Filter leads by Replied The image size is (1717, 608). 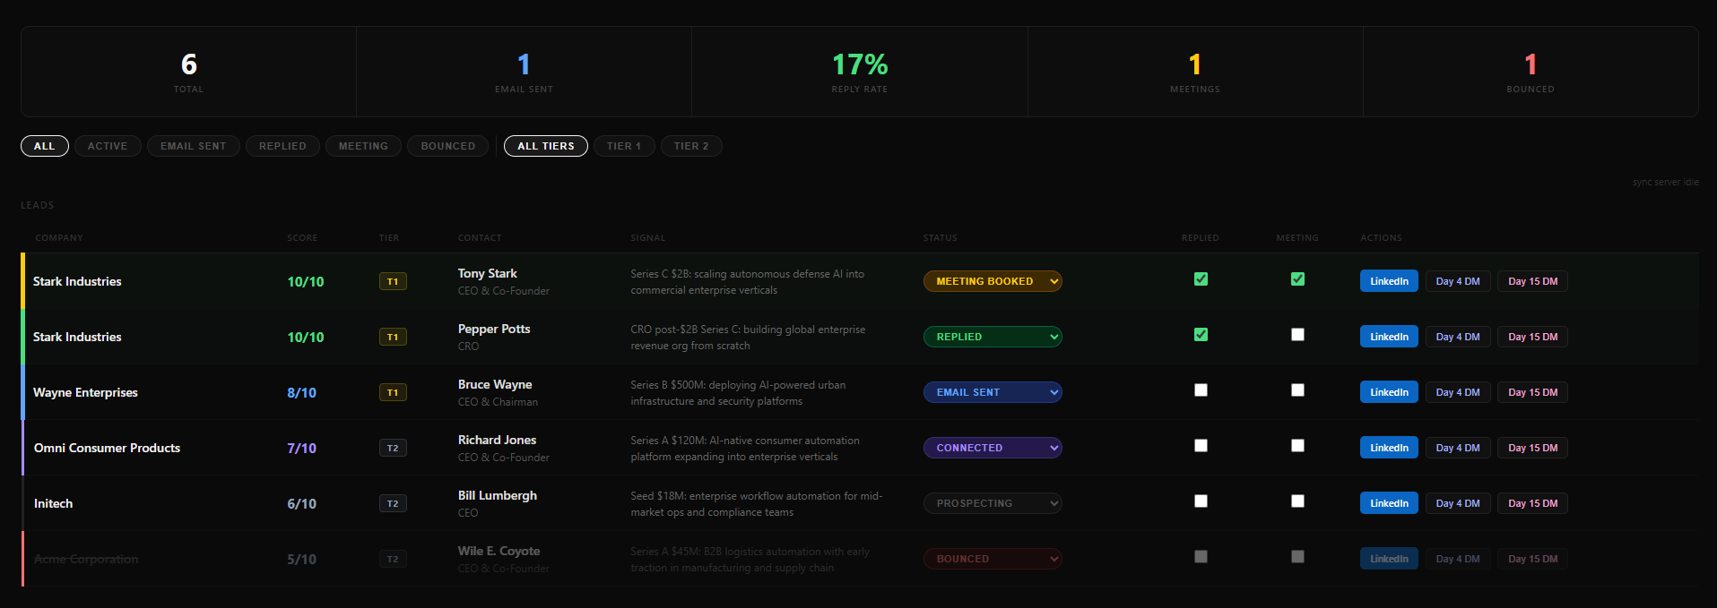(x=282, y=146)
